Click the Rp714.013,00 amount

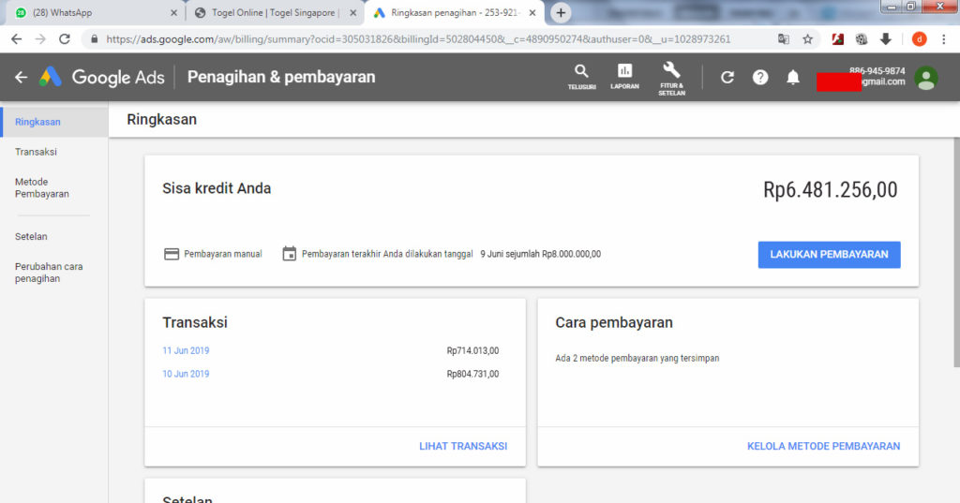(472, 350)
